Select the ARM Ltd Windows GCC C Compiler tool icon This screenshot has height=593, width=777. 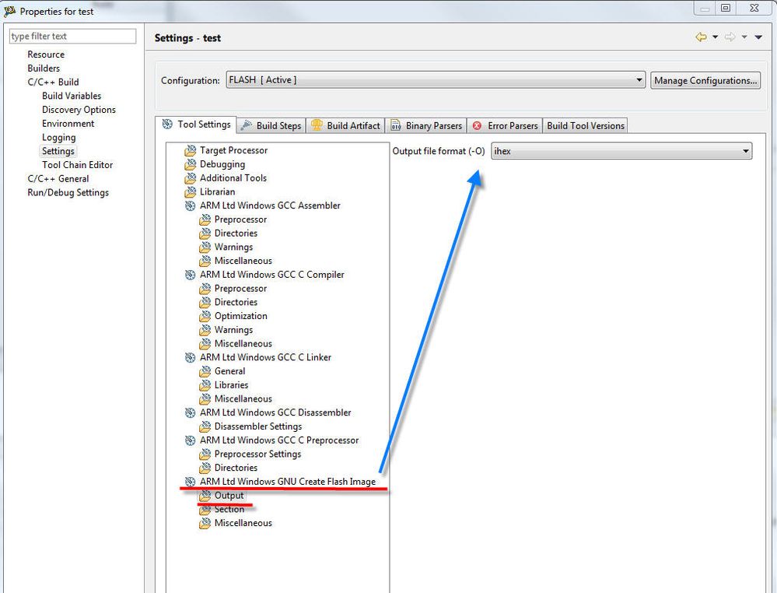pyautogui.click(x=190, y=275)
